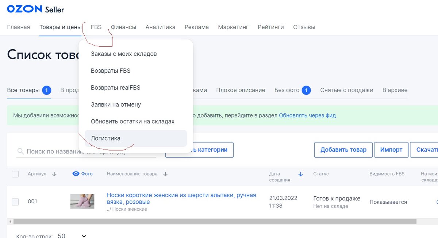Click the Видимость FBS column header
This screenshot has width=438, height=238.
pyautogui.click(x=387, y=174)
